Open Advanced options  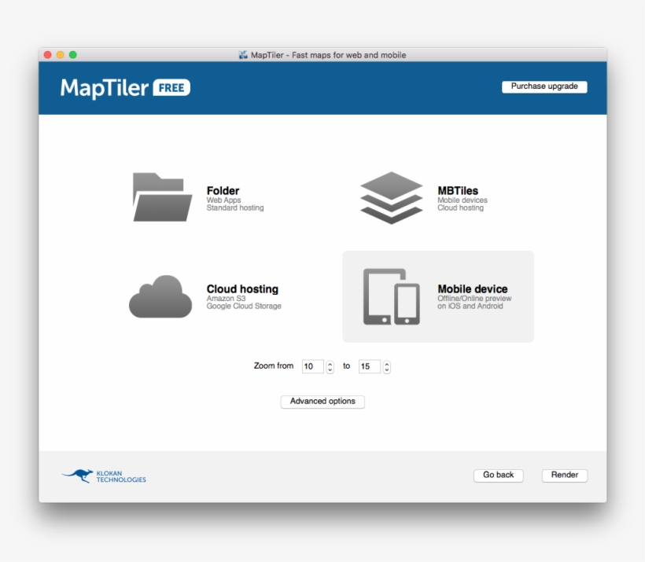pos(322,401)
